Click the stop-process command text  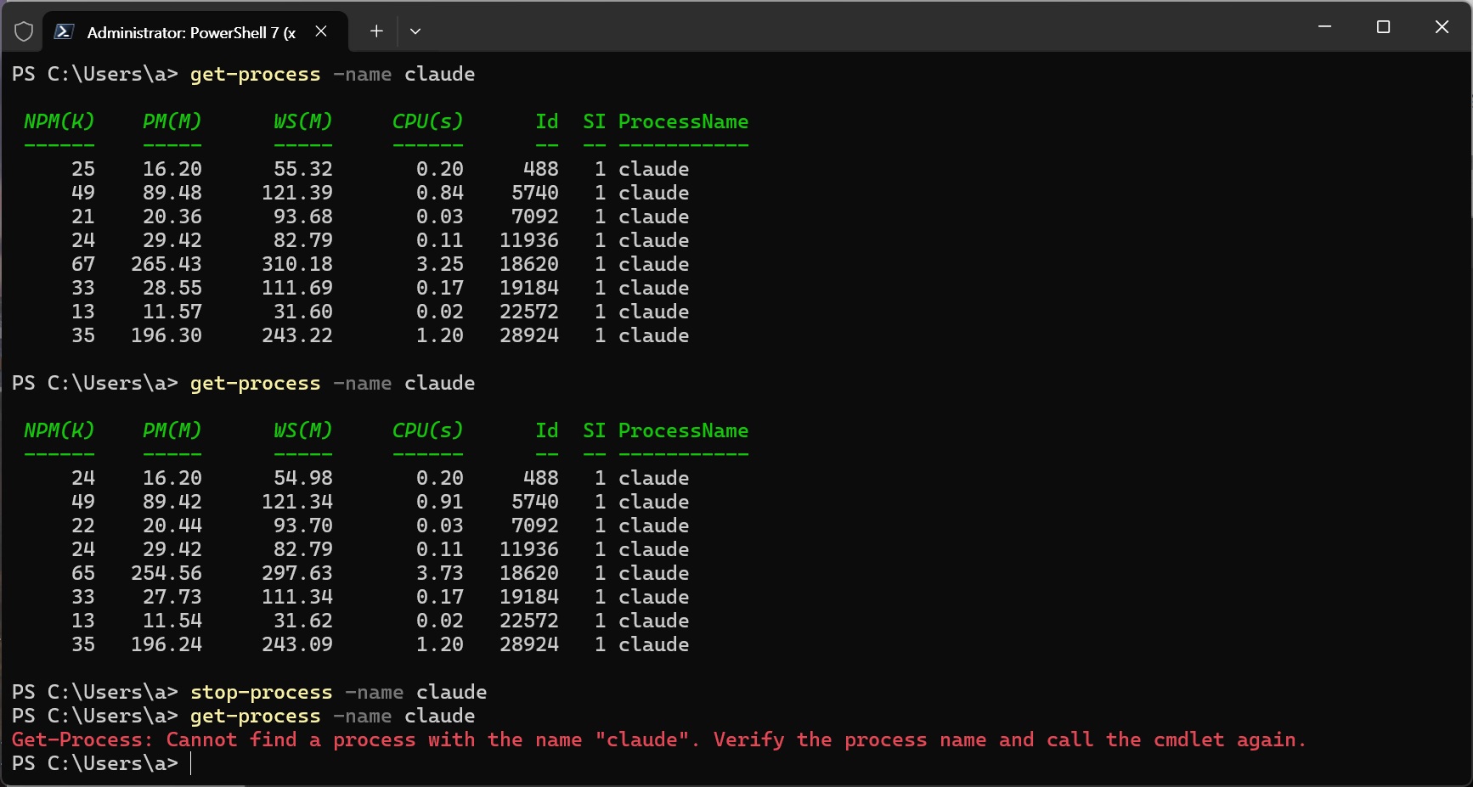coord(261,692)
